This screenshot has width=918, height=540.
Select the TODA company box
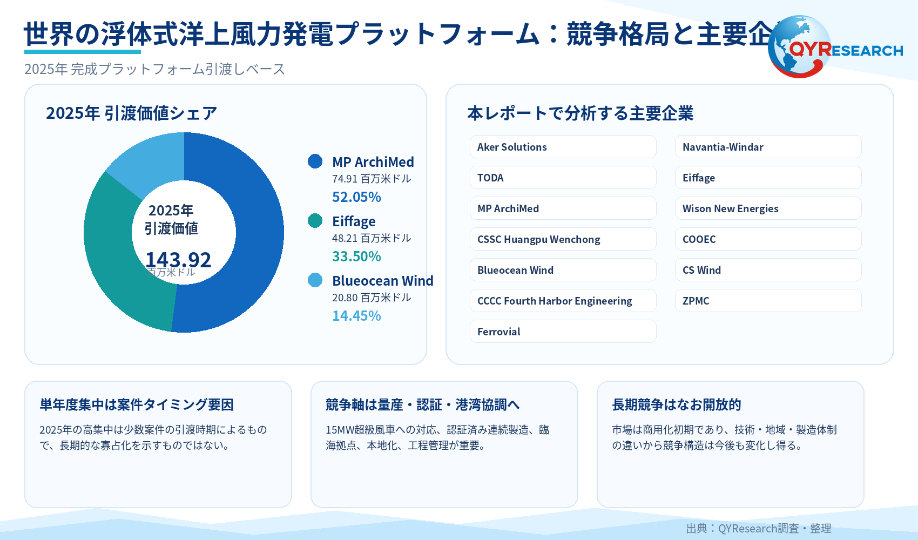pos(563,178)
